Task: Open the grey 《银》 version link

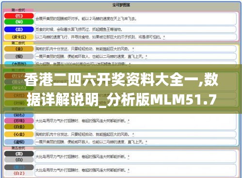Action: click(x=19, y=56)
